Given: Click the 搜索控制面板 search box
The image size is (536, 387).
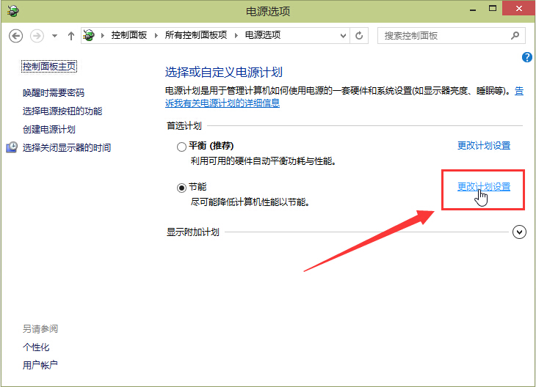Looking at the screenshot, I should (x=443, y=35).
